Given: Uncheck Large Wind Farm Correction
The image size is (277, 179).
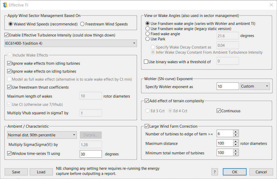Looking at the screenshot, I should pos(147,126).
